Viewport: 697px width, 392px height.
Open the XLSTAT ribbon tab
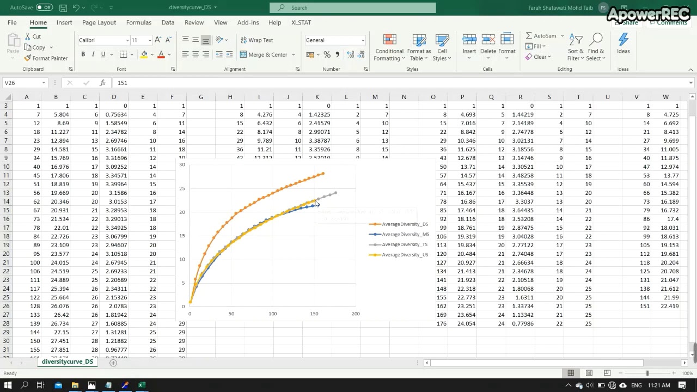[x=301, y=22]
